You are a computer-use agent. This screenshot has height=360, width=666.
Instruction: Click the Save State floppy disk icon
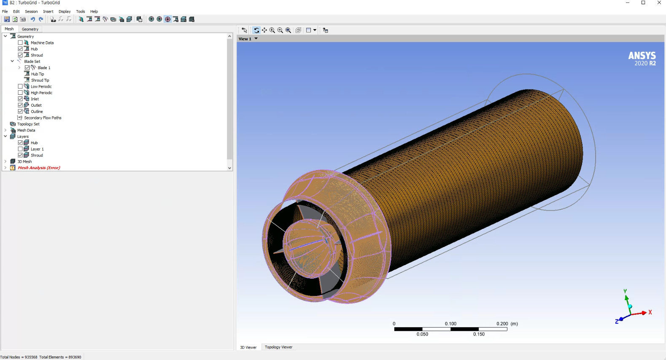click(7, 19)
